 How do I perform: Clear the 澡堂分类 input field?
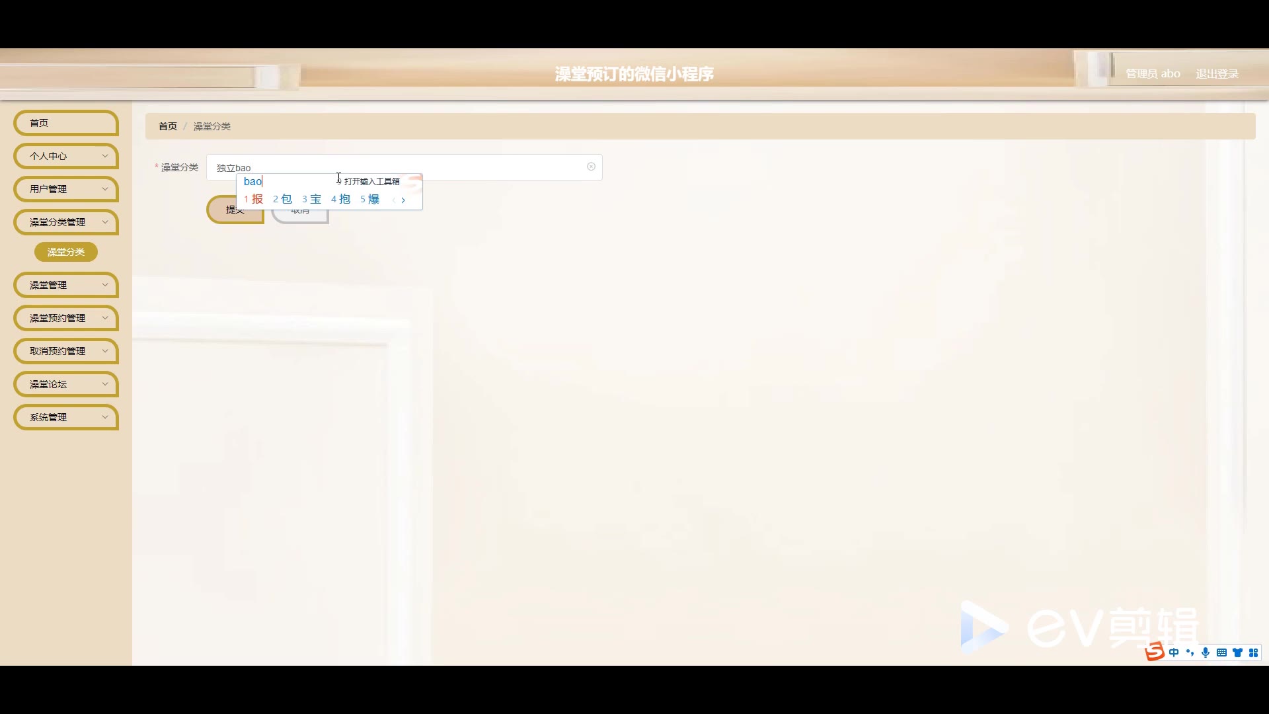[591, 167]
